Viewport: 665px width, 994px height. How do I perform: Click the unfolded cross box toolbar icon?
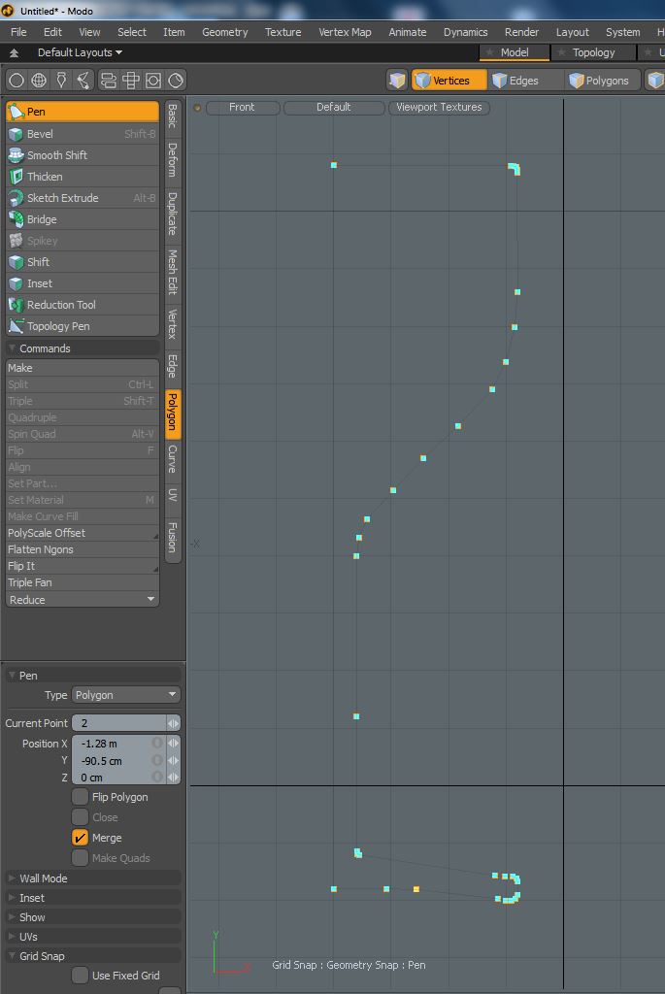131,81
